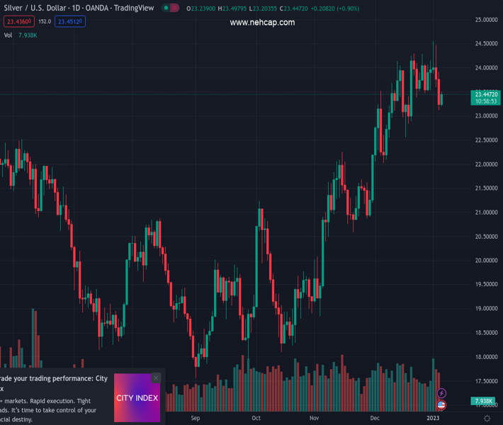Screen dimensions: 503x425
Task: Click the 22.00000 price axis label
Action: 486,164
